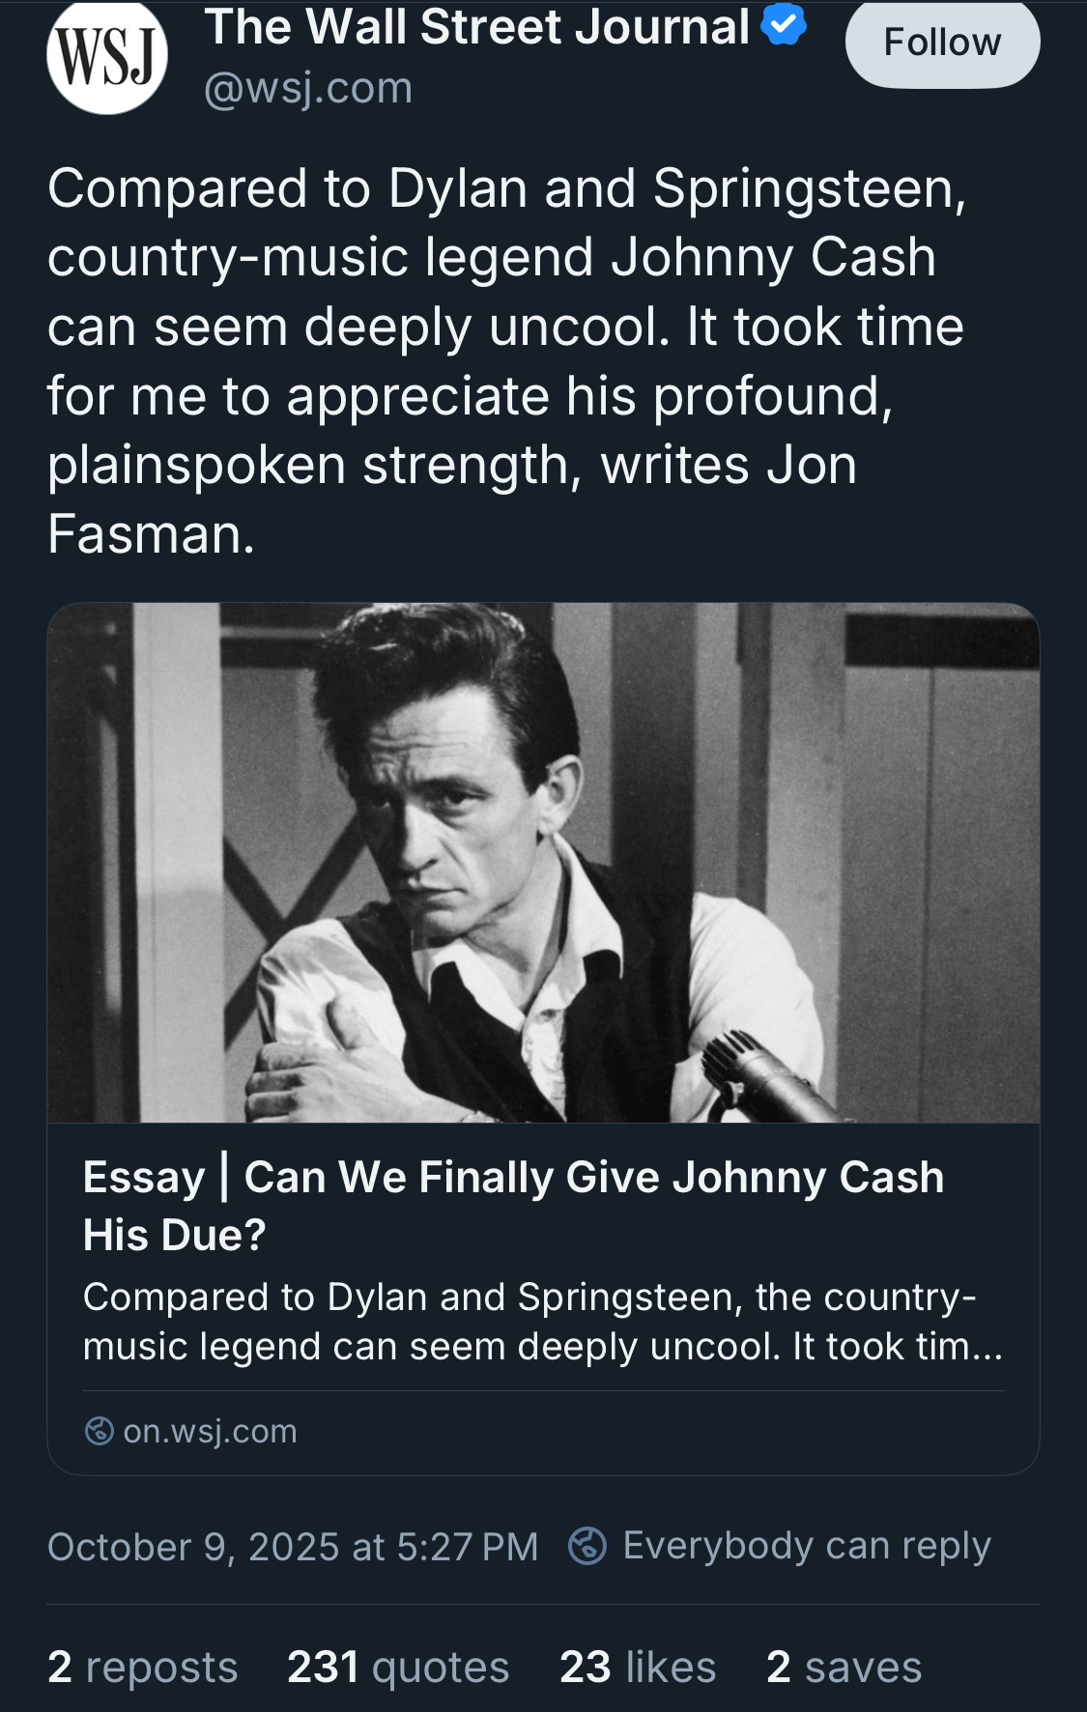Click the @wsj.com handle
1087x1712 pixels.
tap(308, 88)
